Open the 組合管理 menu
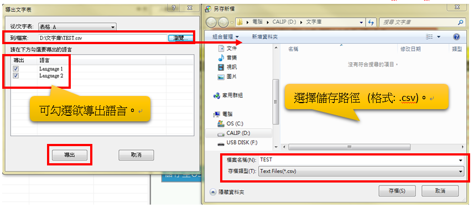Screen dimensions: 474x209 click(226, 37)
